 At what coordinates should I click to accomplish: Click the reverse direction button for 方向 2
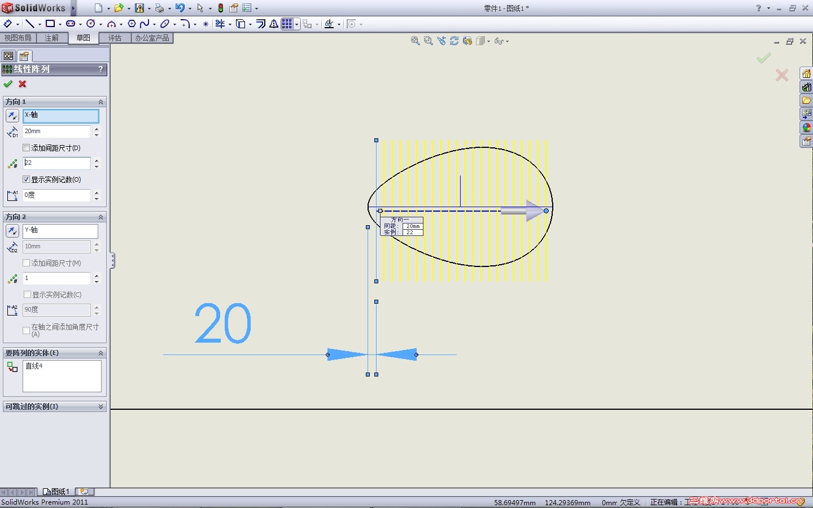pos(12,231)
